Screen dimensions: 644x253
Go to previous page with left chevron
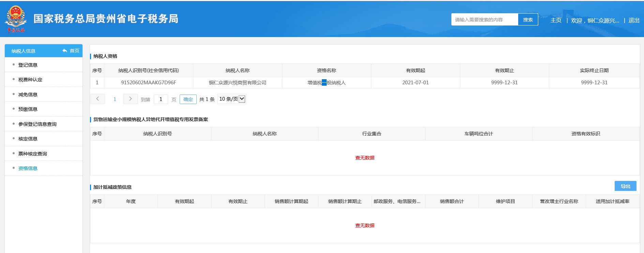(x=98, y=99)
